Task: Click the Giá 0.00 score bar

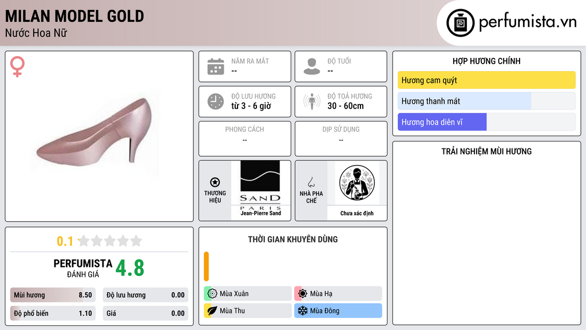Action: 145,313
